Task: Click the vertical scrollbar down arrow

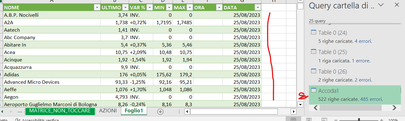Action: coord(300,105)
